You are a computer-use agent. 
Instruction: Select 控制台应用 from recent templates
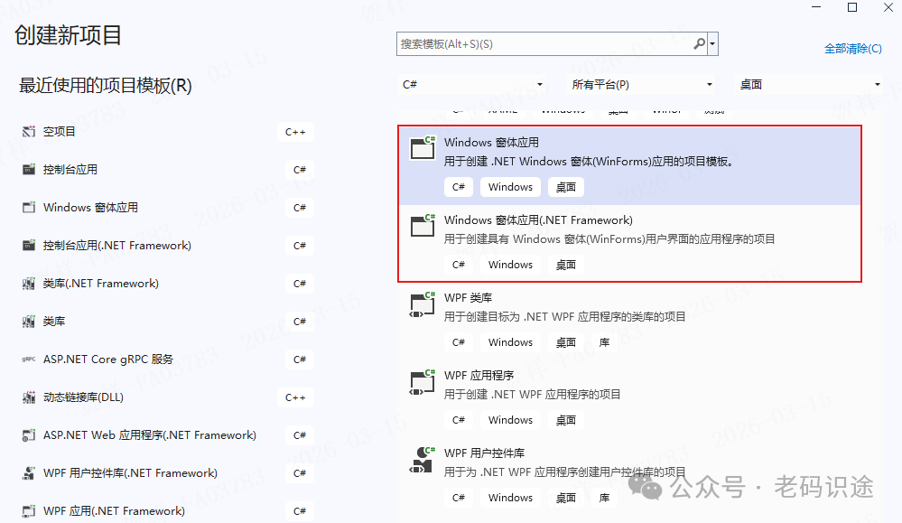[x=70, y=170]
